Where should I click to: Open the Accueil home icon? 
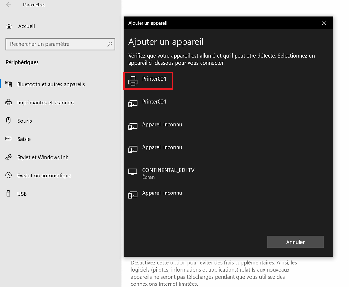click(x=9, y=26)
